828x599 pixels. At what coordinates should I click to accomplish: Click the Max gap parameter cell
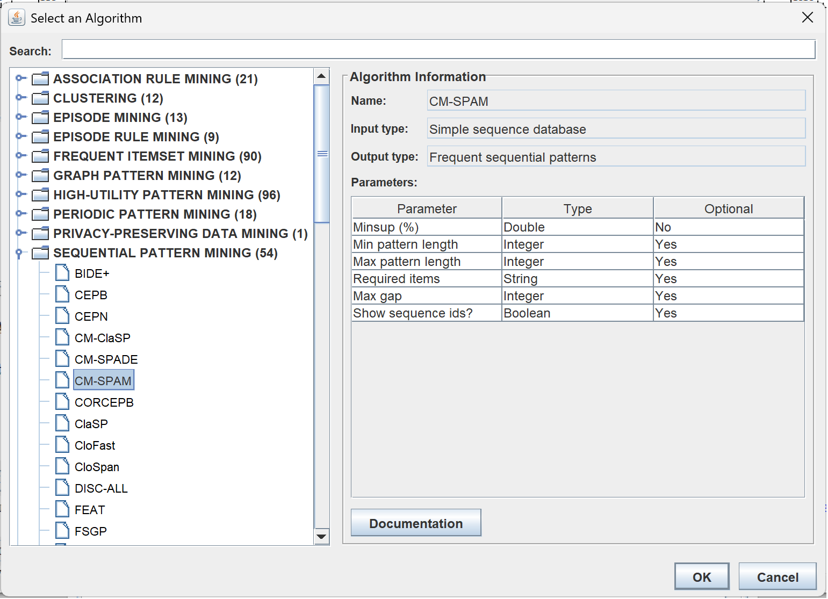pyautogui.click(x=427, y=296)
